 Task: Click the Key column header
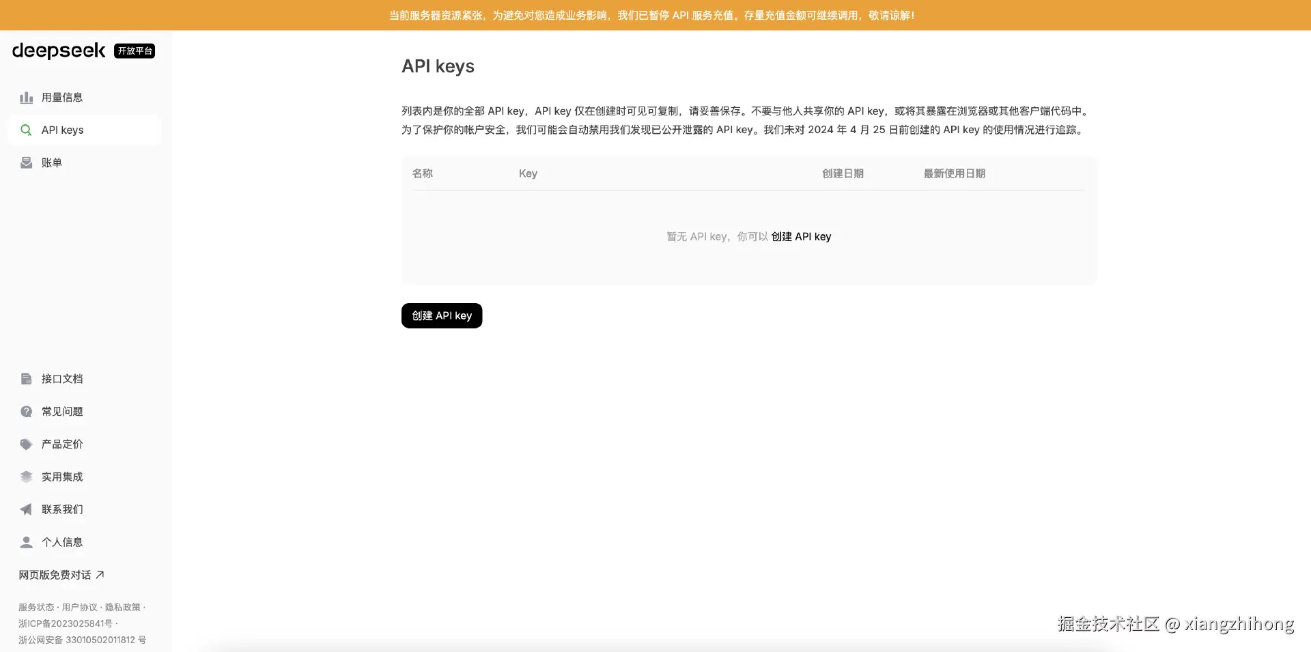click(528, 173)
